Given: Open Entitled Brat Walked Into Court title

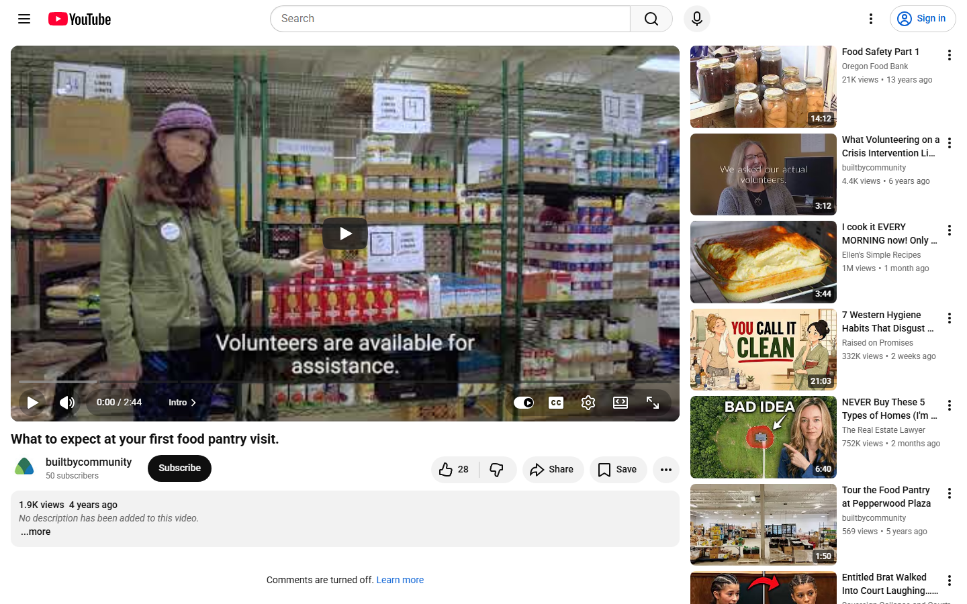Looking at the screenshot, I should click(x=890, y=584).
